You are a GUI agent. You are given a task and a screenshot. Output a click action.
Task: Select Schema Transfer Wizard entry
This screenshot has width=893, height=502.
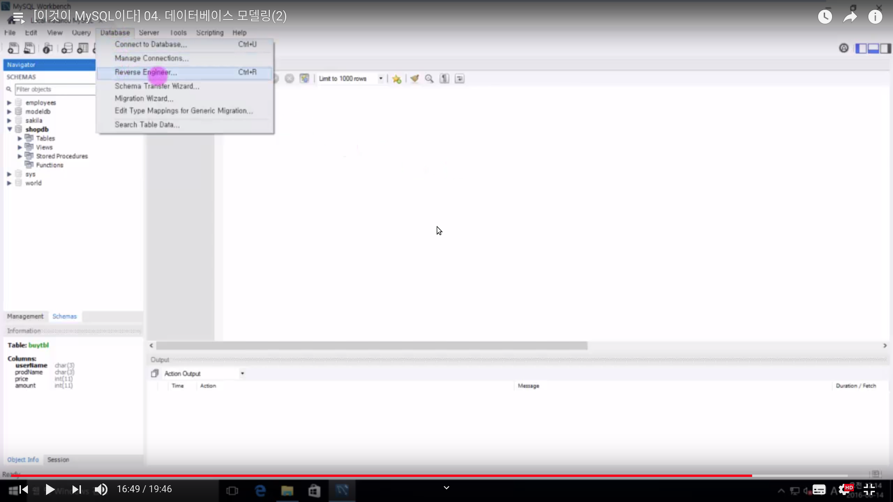click(185, 86)
